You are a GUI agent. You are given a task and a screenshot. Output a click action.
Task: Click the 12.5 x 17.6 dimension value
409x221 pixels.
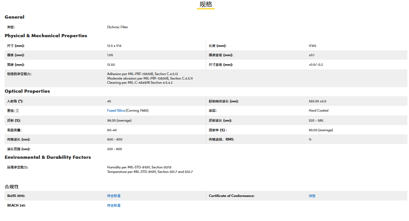point(114,46)
